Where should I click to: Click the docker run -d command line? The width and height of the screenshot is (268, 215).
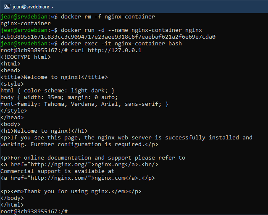click(131, 30)
